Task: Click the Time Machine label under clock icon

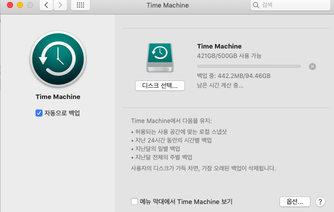Action: [58, 96]
